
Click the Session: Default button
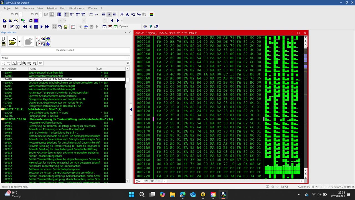[65, 50]
